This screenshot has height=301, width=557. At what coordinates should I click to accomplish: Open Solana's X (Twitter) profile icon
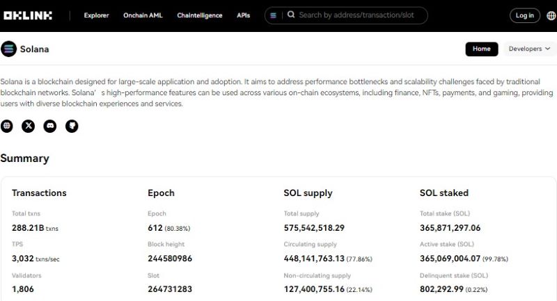(29, 126)
